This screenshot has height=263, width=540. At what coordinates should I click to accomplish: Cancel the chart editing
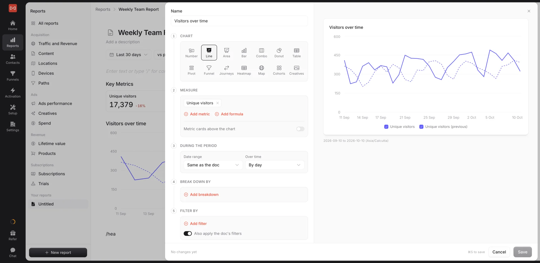coord(499,252)
